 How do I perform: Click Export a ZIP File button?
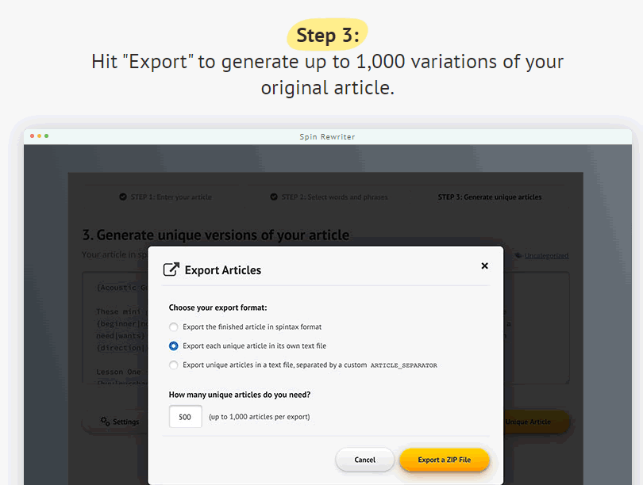444,460
